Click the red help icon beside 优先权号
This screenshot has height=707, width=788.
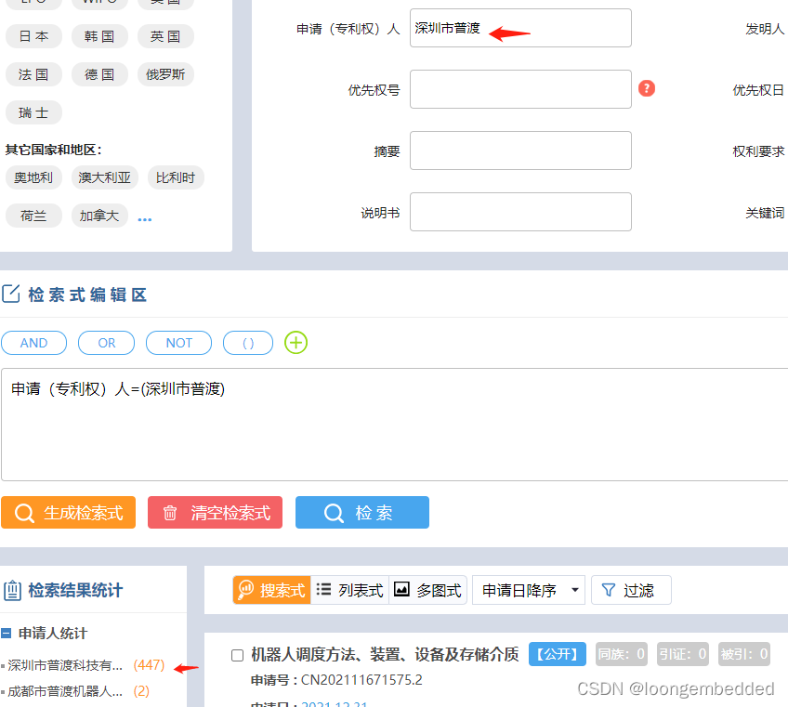pyautogui.click(x=646, y=88)
